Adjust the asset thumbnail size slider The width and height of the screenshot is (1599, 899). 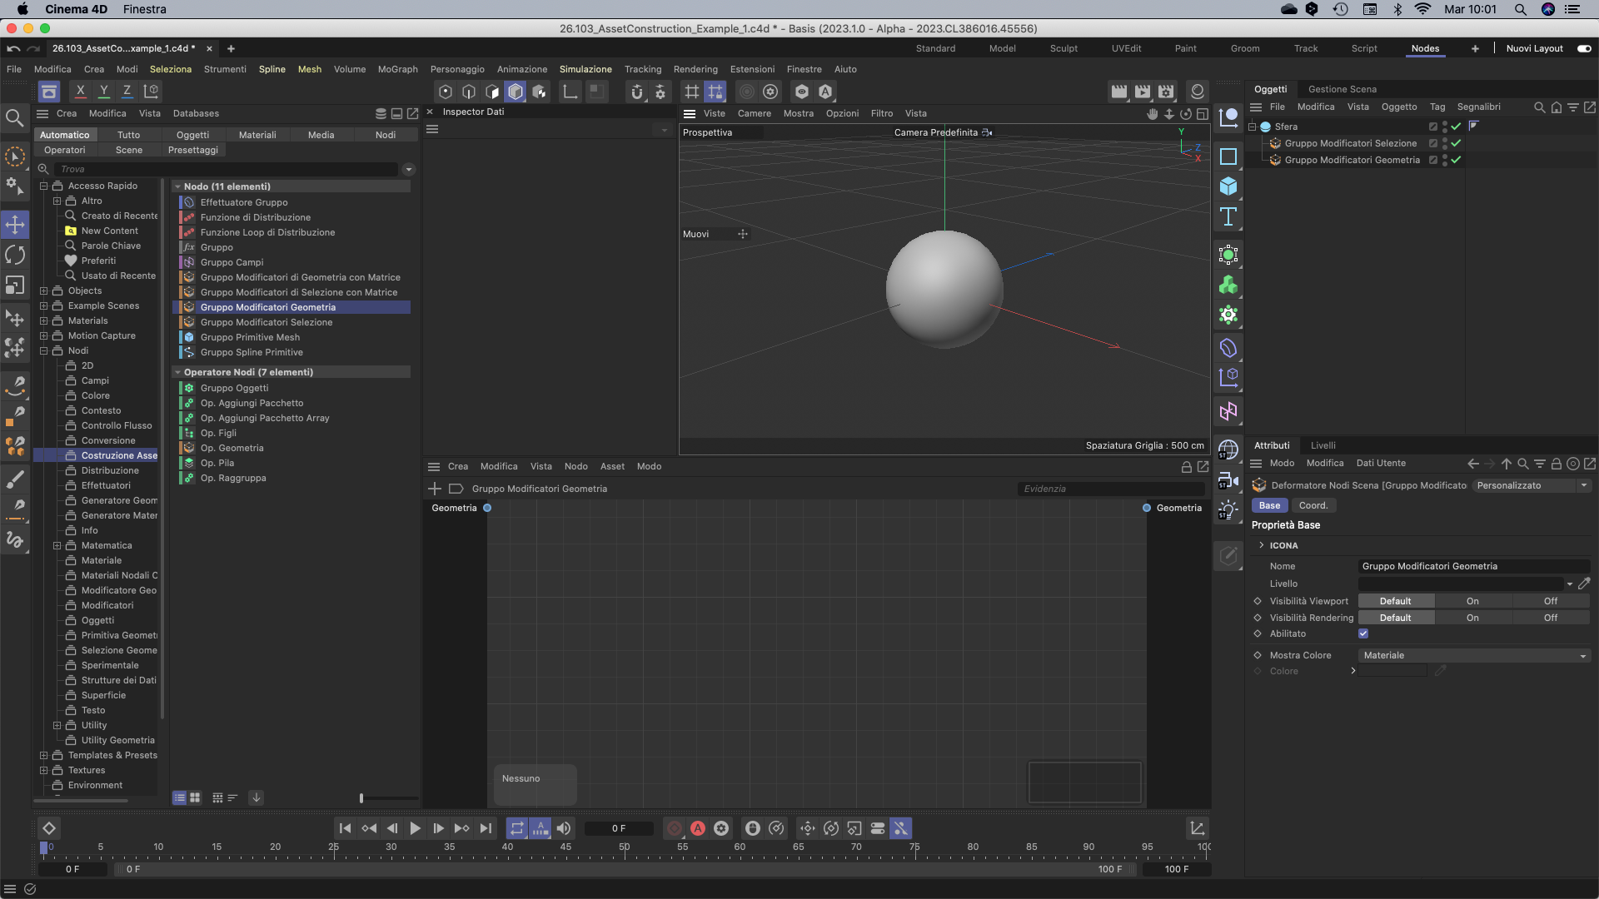pyautogui.click(x=361, y=797)
